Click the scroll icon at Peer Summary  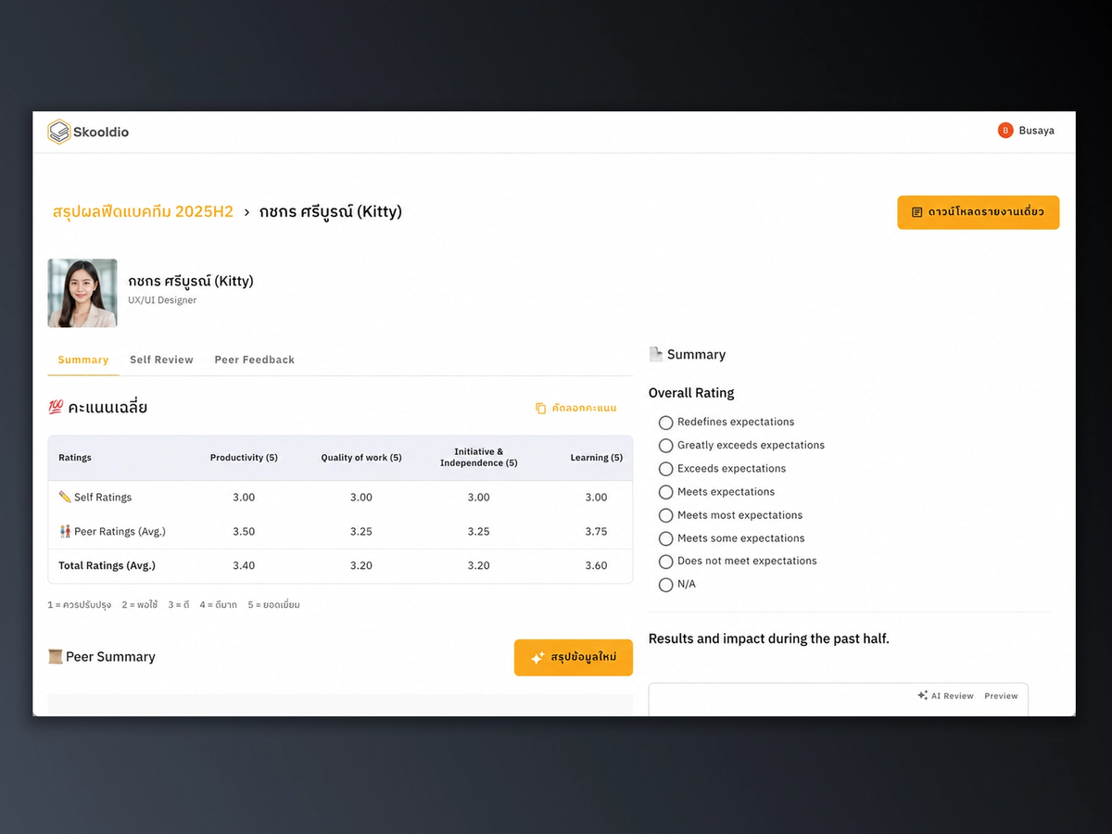[56, 656]
